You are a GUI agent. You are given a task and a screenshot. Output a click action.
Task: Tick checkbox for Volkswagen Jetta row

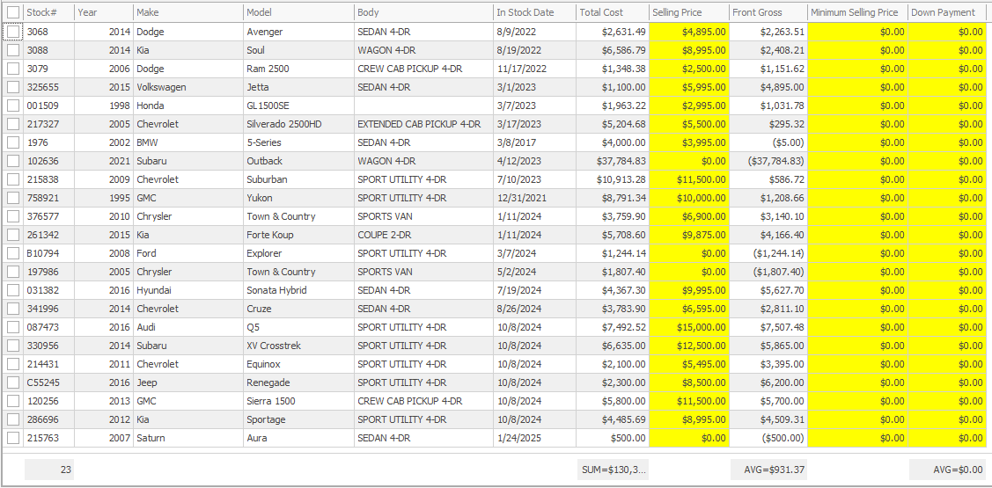[13, 87]
